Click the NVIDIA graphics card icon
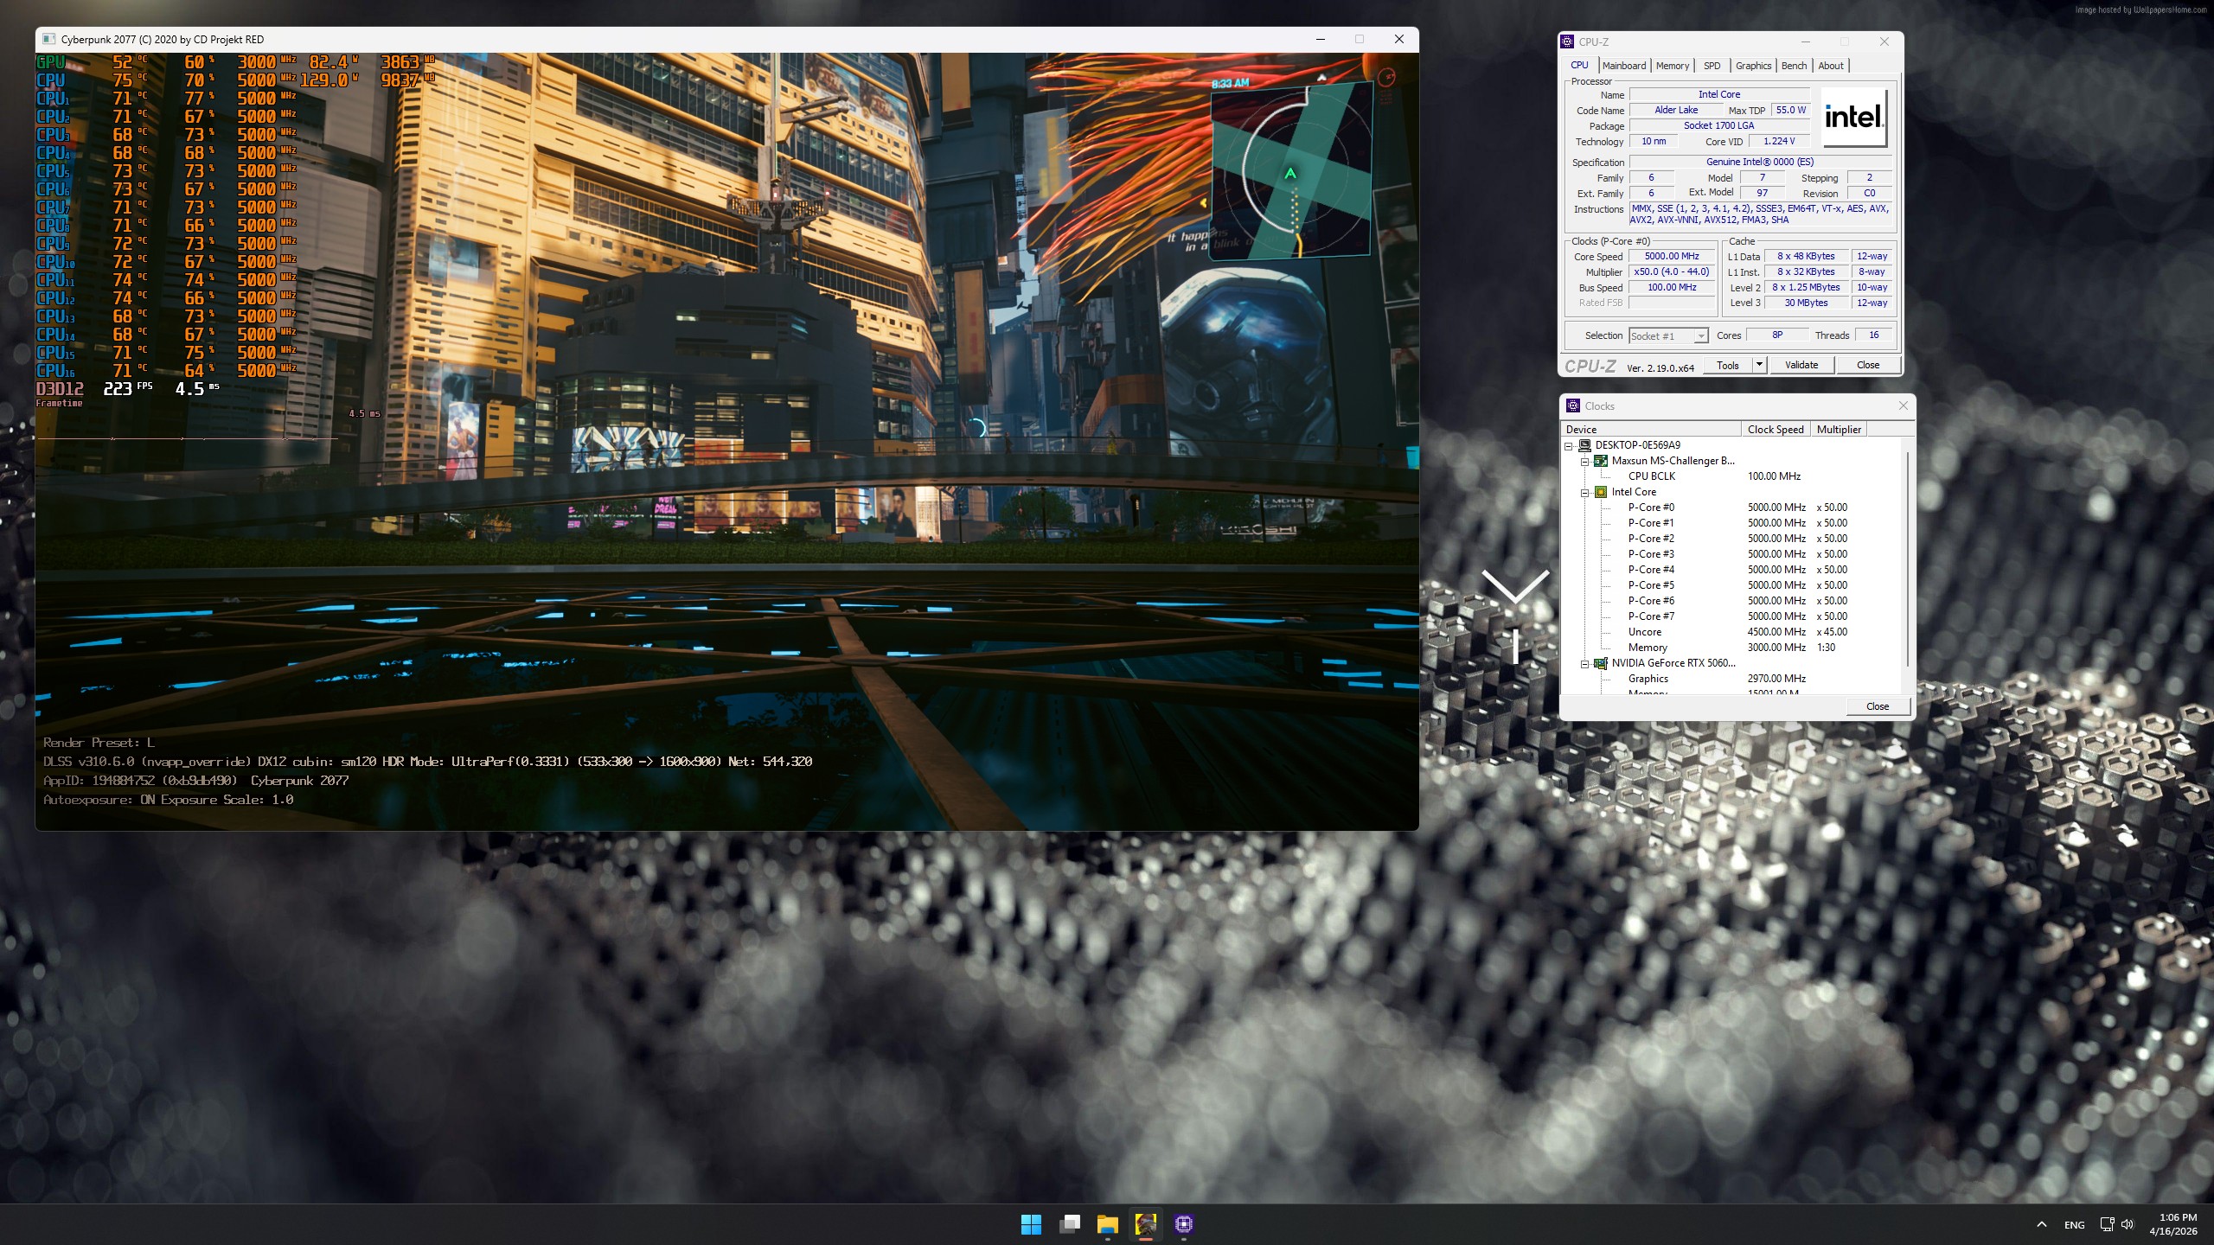The height and width of the screenshot is (1245, 2214). point(1601,663)
